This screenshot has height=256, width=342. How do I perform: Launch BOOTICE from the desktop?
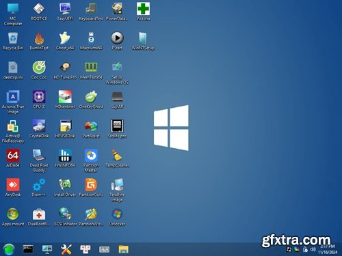39,12
